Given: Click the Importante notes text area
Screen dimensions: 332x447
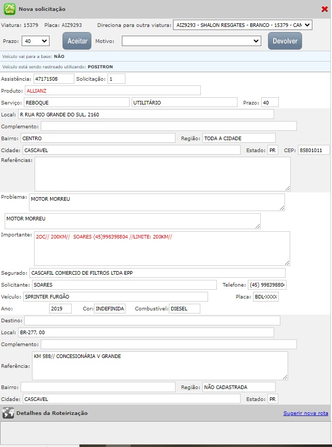Looking at the screenshot, I should click(162, 248).
